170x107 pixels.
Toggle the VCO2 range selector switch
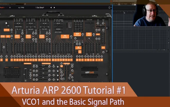25,31
